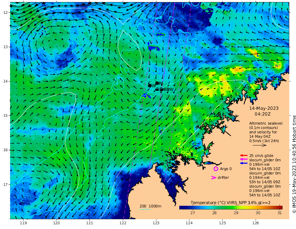Image resolution: width=296 pixels, height=229 pixels.
Task: Click the black station dot labeled W
Action: tap(150, 86)
